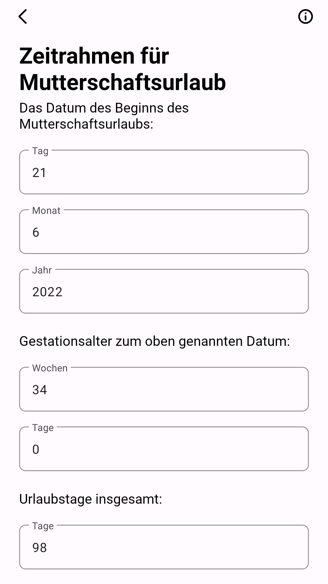Place cursor on the 34 weeks value

click(39, 390)
